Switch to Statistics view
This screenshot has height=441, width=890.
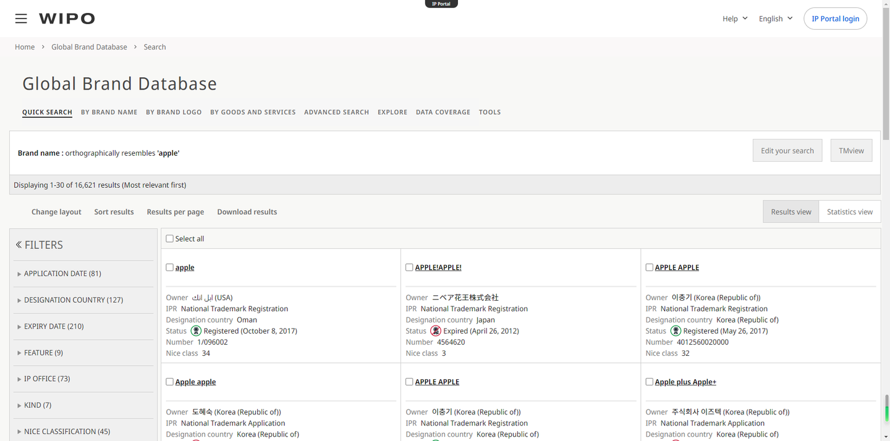pyautogui.click(x=850, y=212)
